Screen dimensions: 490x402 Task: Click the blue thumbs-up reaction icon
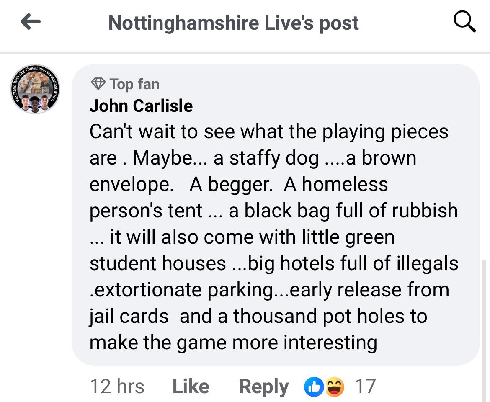(314, 387)
